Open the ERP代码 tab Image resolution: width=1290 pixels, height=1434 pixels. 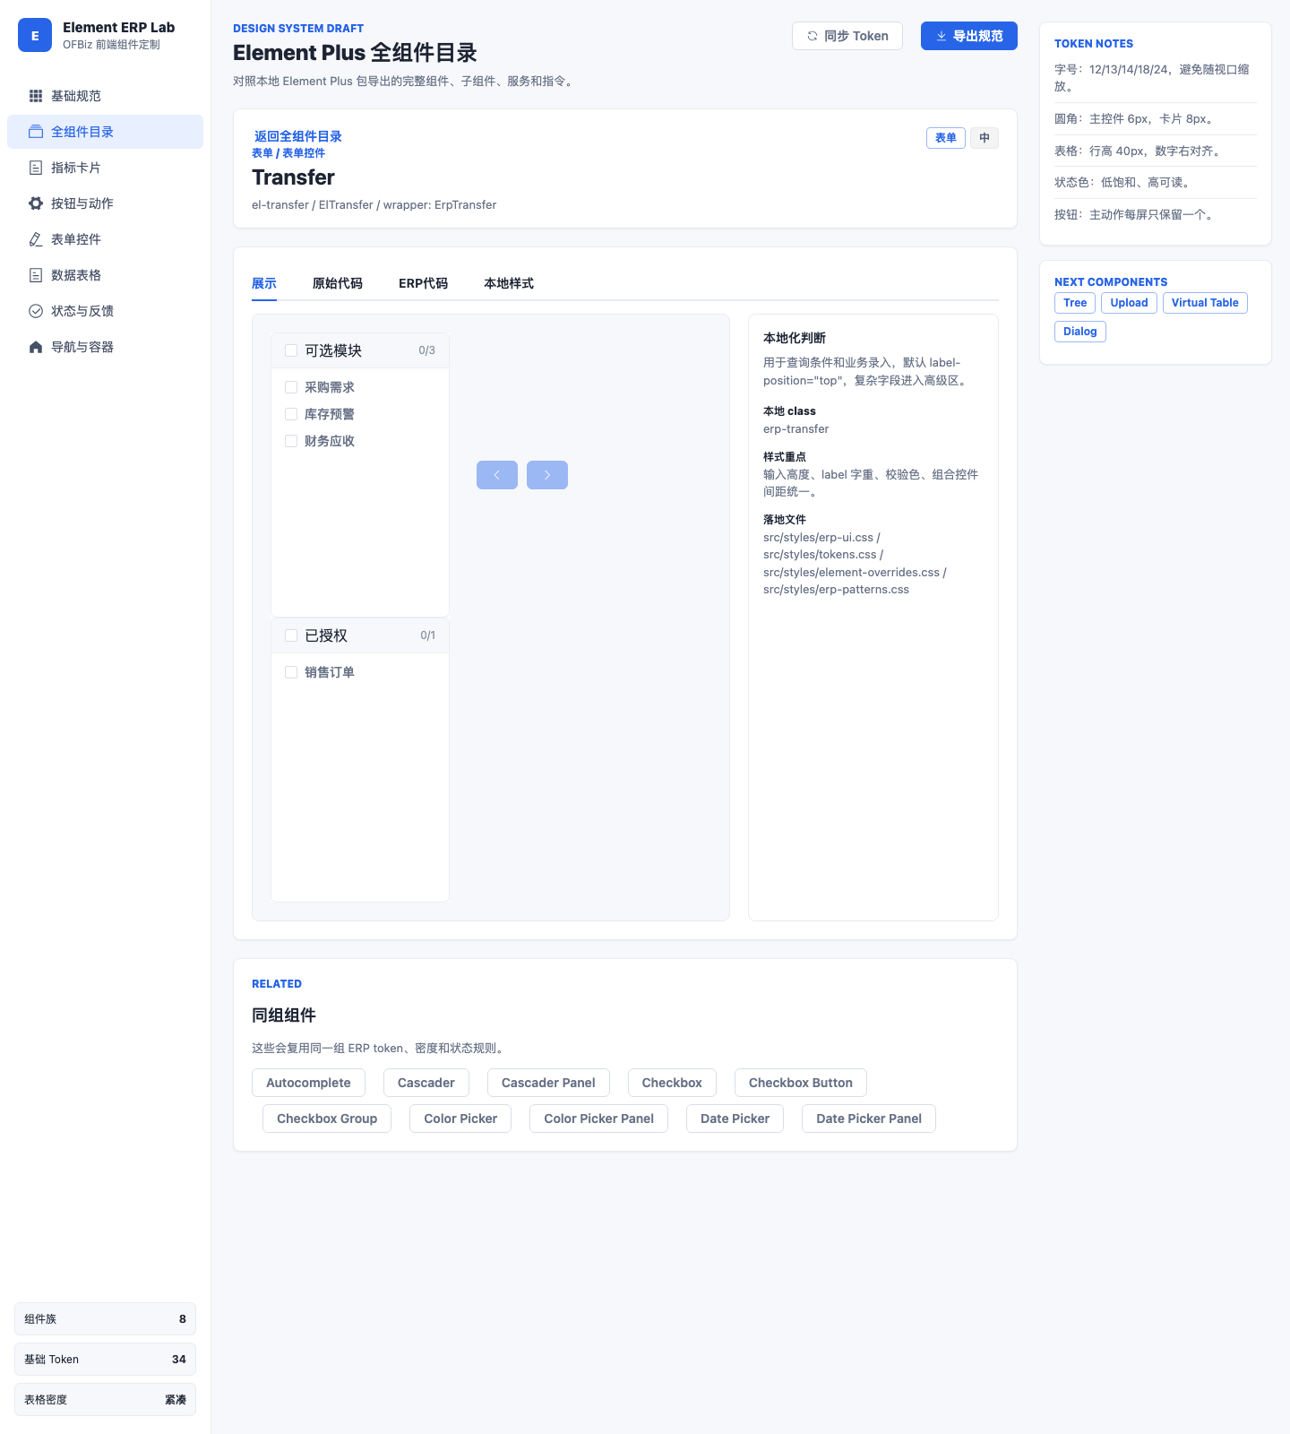pyautogui.click(x=423, y=283)
